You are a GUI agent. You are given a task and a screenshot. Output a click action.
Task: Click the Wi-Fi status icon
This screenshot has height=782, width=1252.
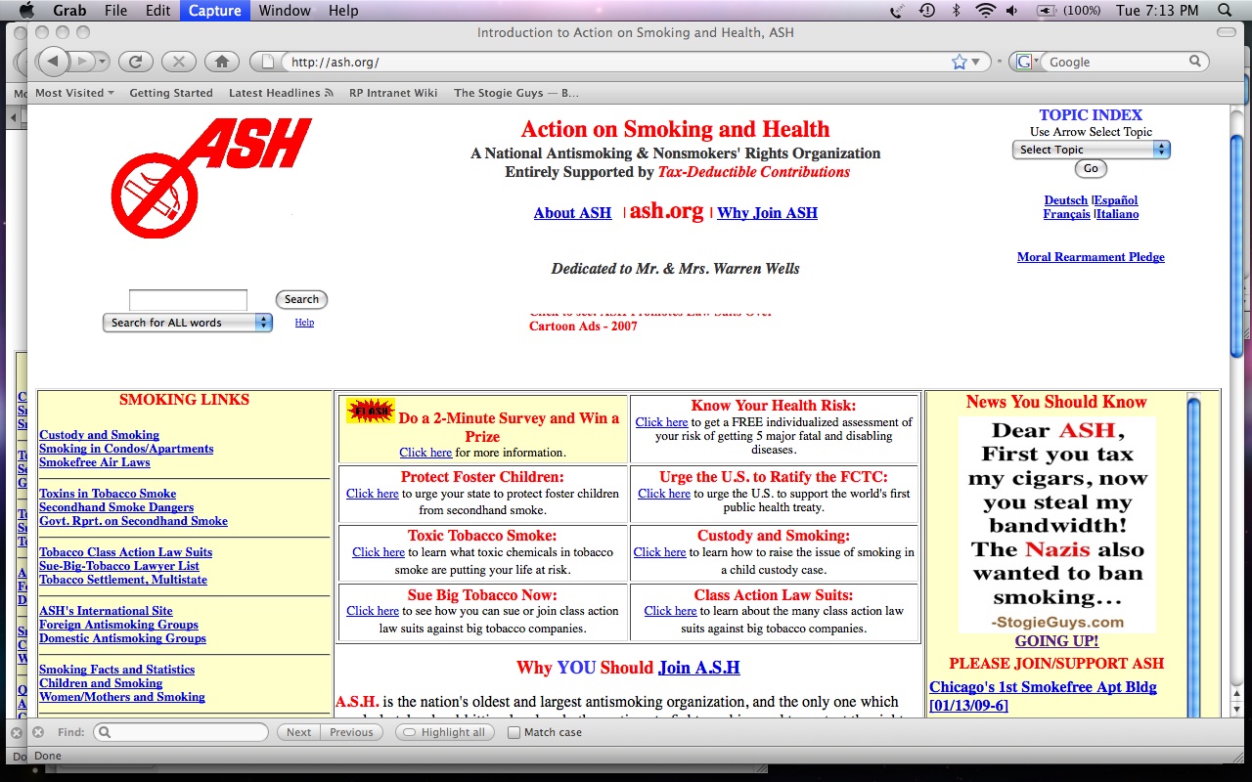(x=985, y=11)
